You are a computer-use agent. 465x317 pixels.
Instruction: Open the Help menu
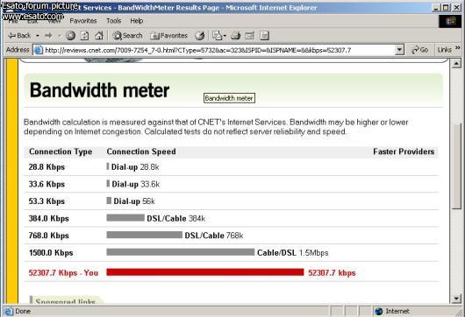coord(136,21)
